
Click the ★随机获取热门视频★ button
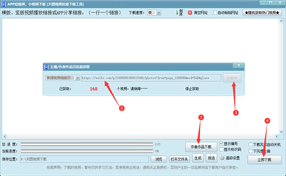click(262, 13)
